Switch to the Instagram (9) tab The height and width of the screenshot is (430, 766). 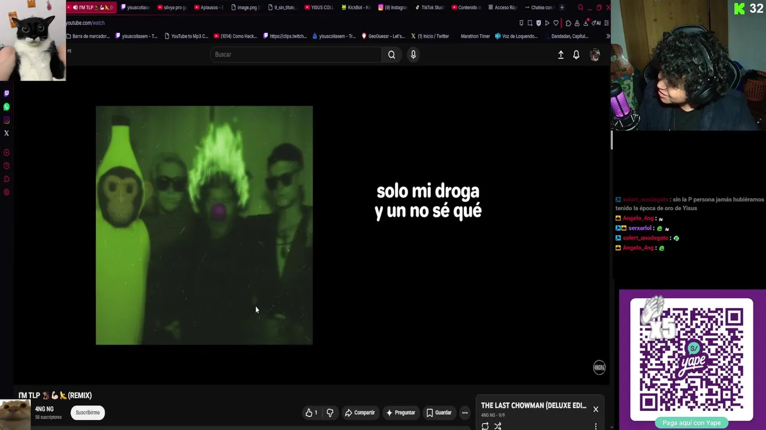tap(393, 8)
